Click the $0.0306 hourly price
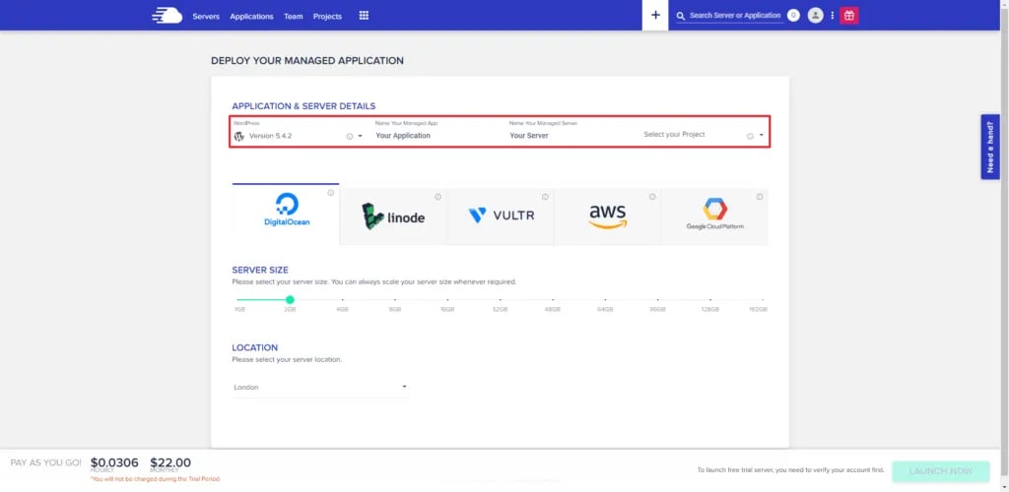Viewport: 1009px width, 492px height. click(114, 462)
